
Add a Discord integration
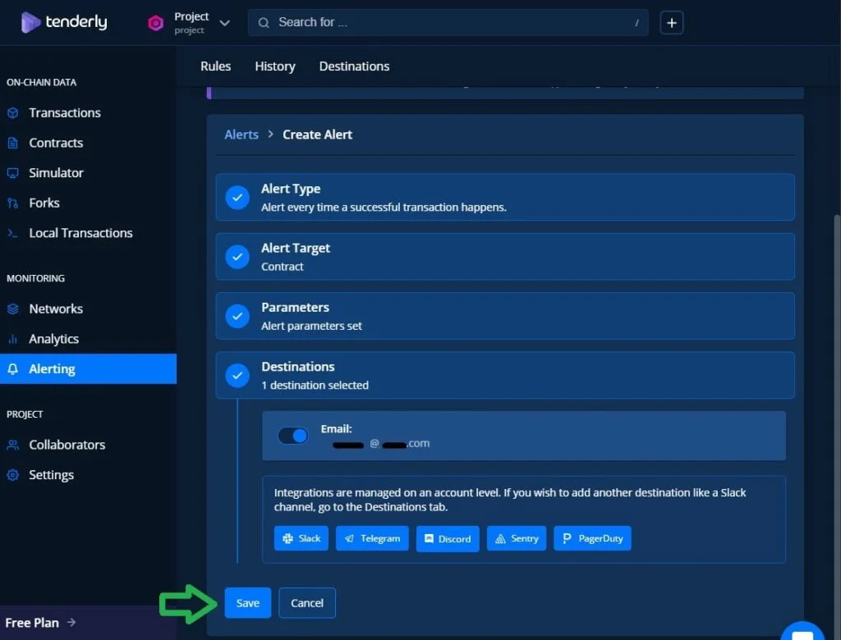pyautogui.click(x=448, y=539)
